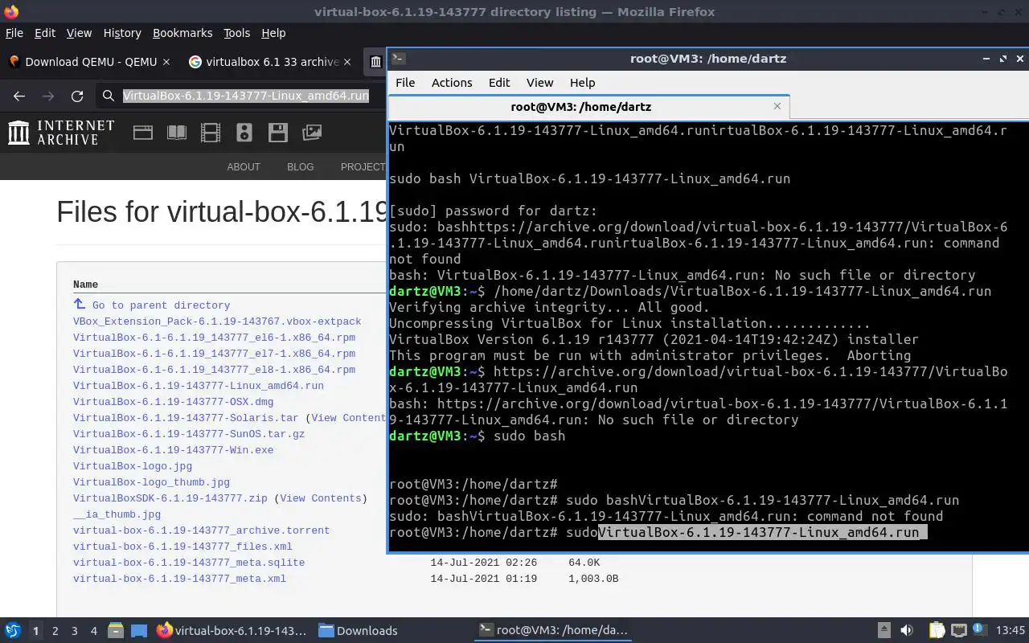Open Firefox Help menu

(273, 33)
